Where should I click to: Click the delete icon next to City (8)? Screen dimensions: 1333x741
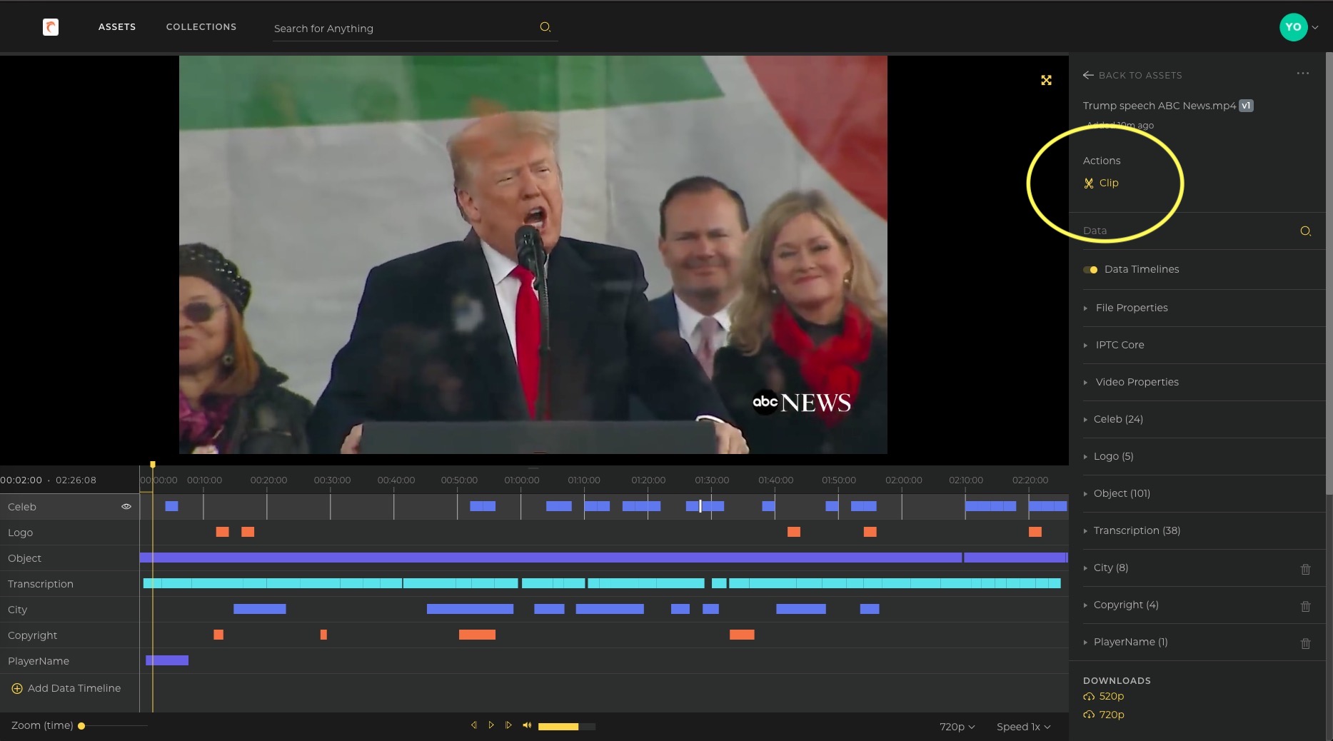point(1306,569)
